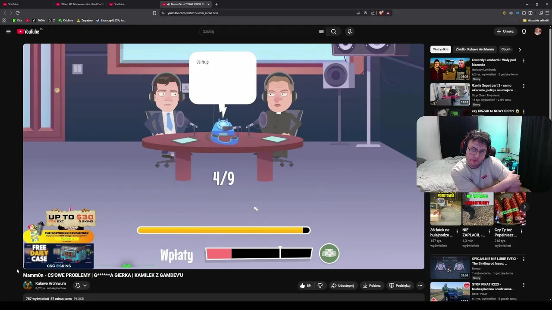Open the X bookmark
The image size is (552, 310).
pos(52,20)
